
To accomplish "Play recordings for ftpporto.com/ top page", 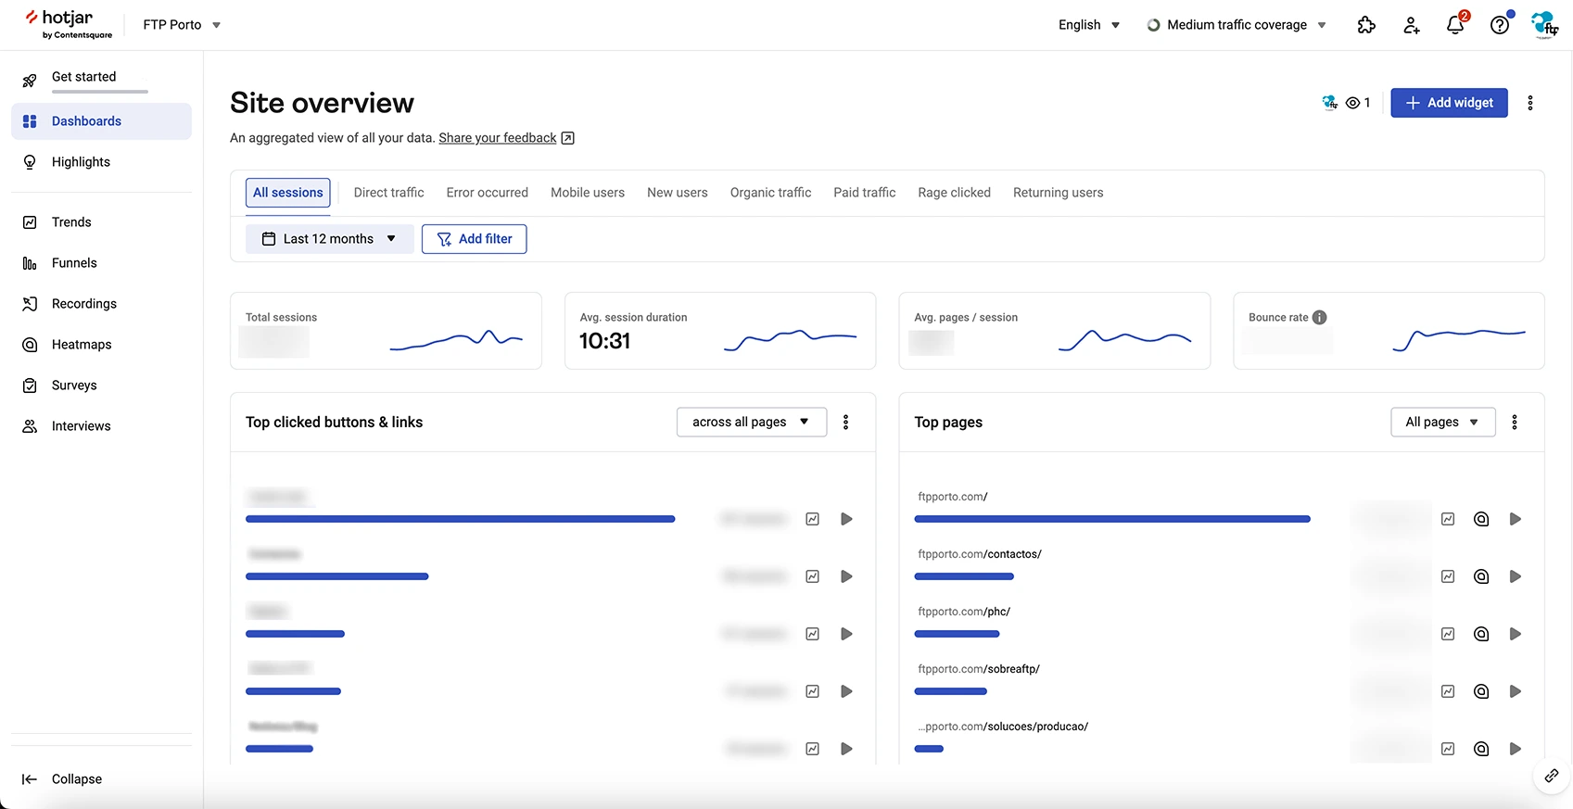I will [x=1515, y=519].
